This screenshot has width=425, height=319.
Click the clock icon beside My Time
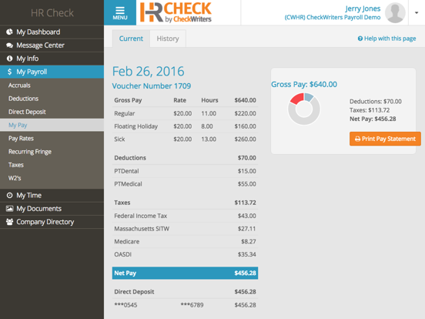point(9,195)
